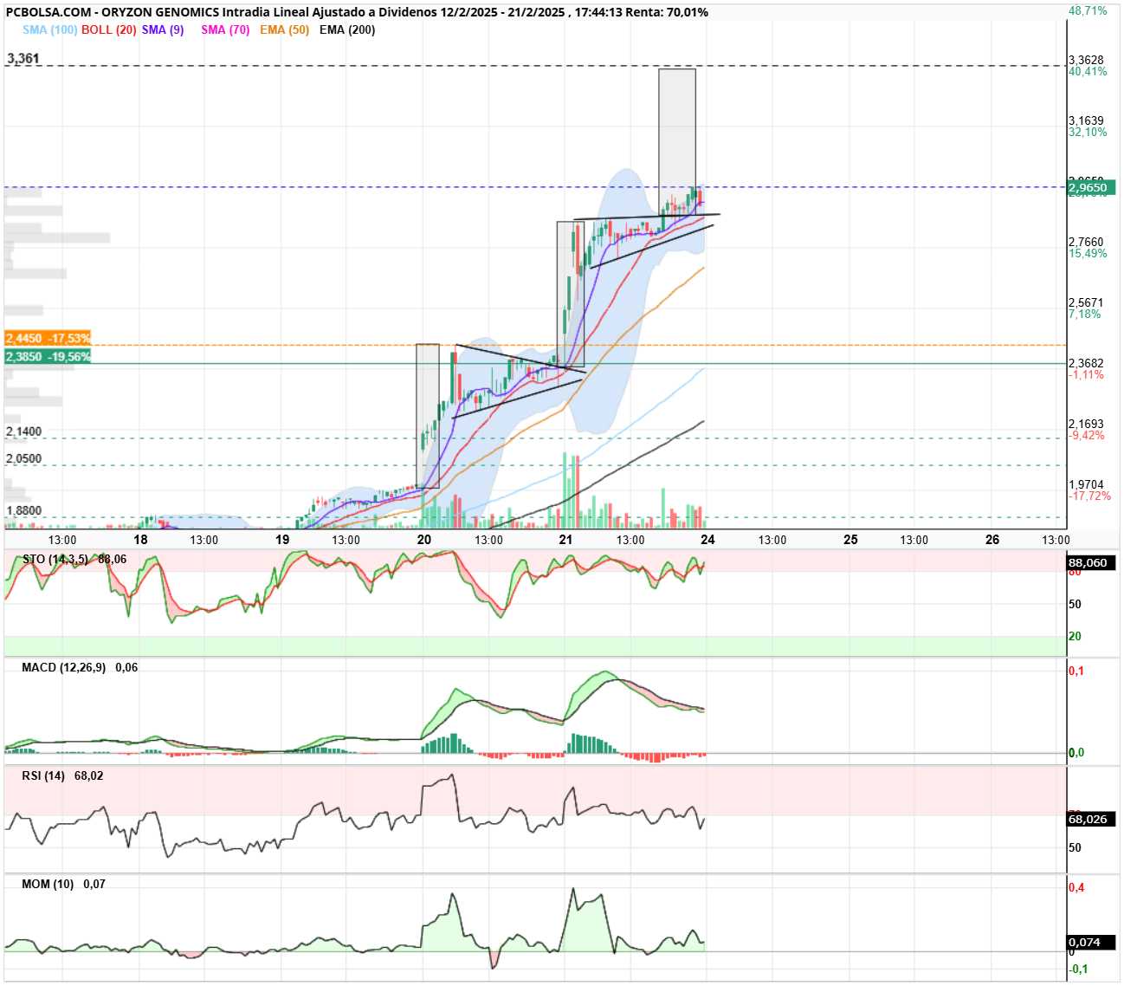Click the 1,8800 support level label
This screenshot has height=986, width=1124.
coord(23,510)
